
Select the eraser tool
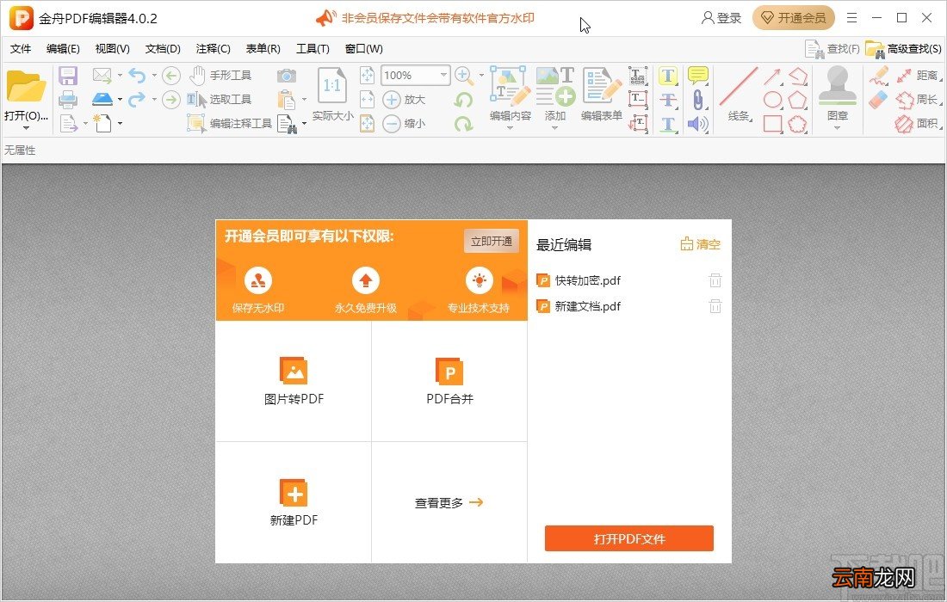tap(878, 100)
